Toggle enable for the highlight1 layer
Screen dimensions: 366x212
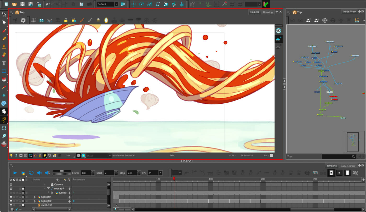click(11, 197)
